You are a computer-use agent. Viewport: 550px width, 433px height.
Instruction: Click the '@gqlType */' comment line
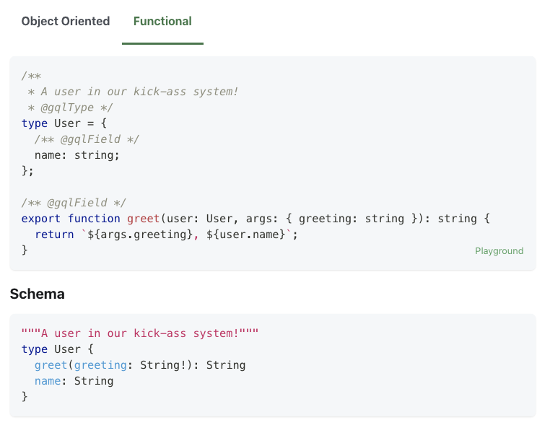click(70, 108)
